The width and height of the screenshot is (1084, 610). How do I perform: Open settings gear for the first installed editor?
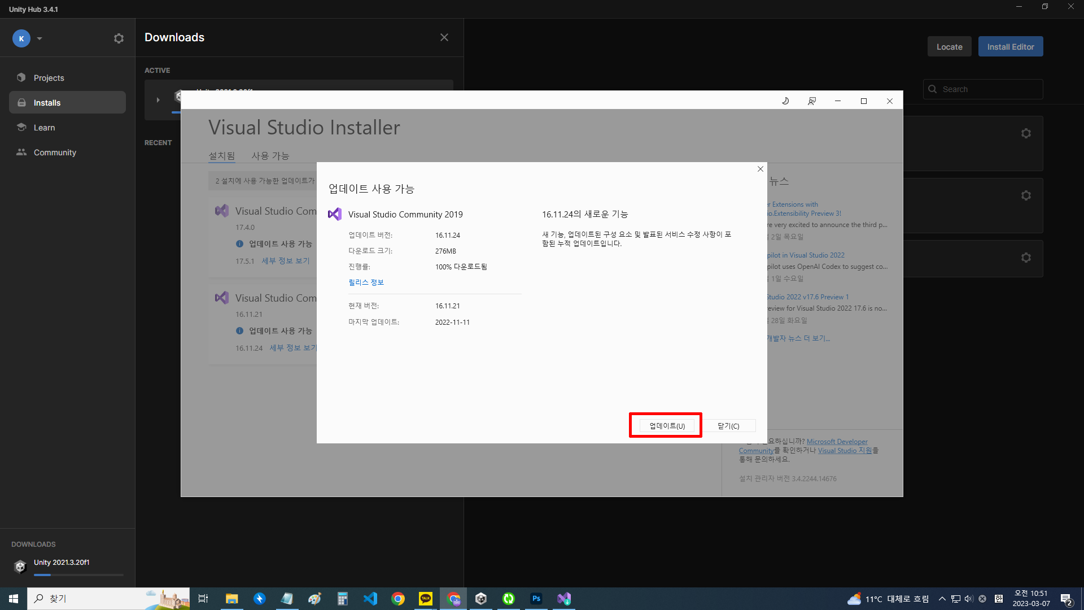pos(1026,133)
